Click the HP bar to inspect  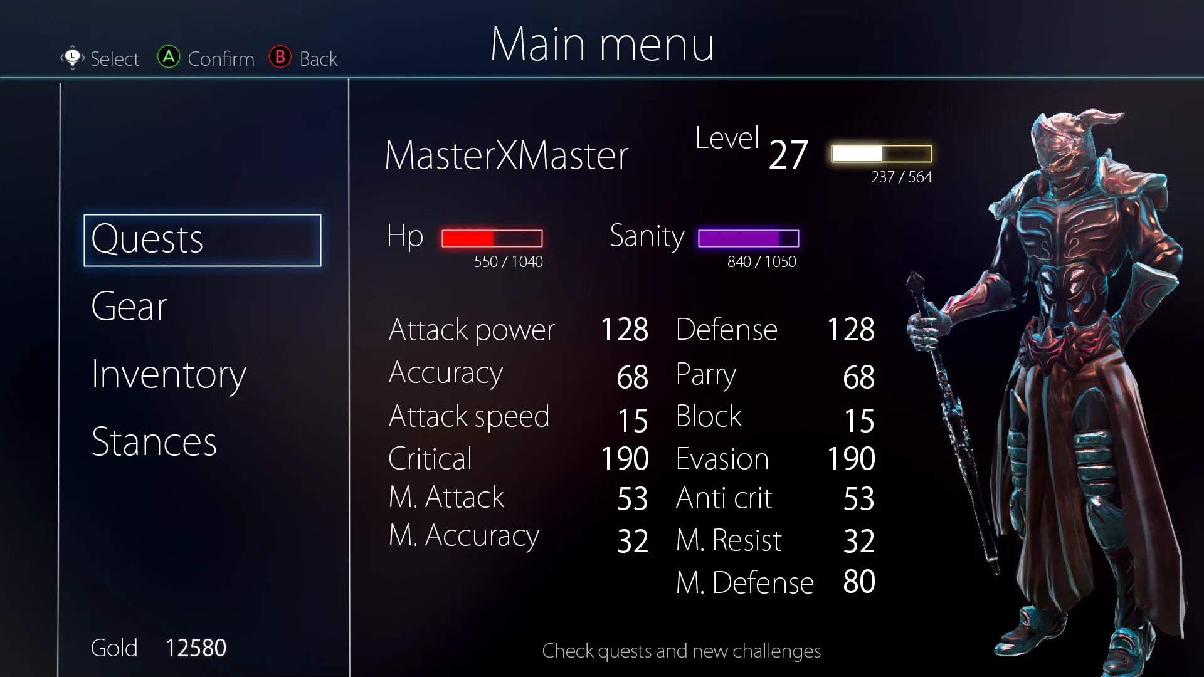point(492,237)
